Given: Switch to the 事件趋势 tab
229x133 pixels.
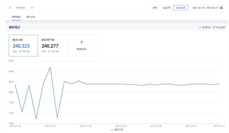Looking at the screenshot, I should (x=16, y=17).
